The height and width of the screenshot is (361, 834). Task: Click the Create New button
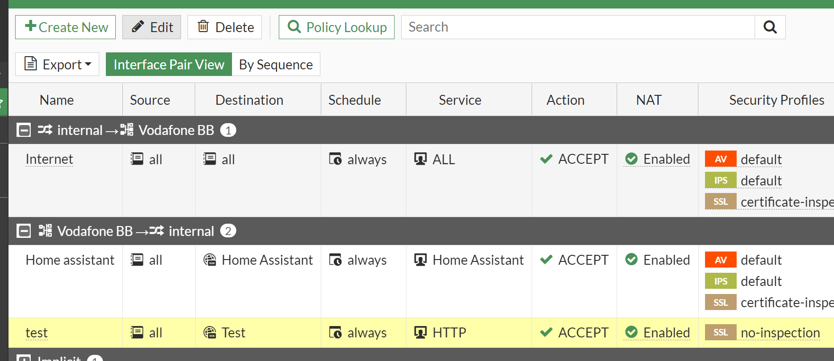click(66, 27)
